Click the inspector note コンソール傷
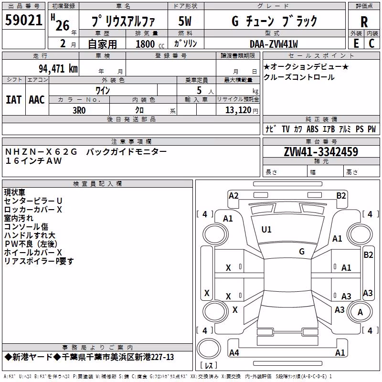The width and height of the screenshot is (382, 382). point(26,226)
